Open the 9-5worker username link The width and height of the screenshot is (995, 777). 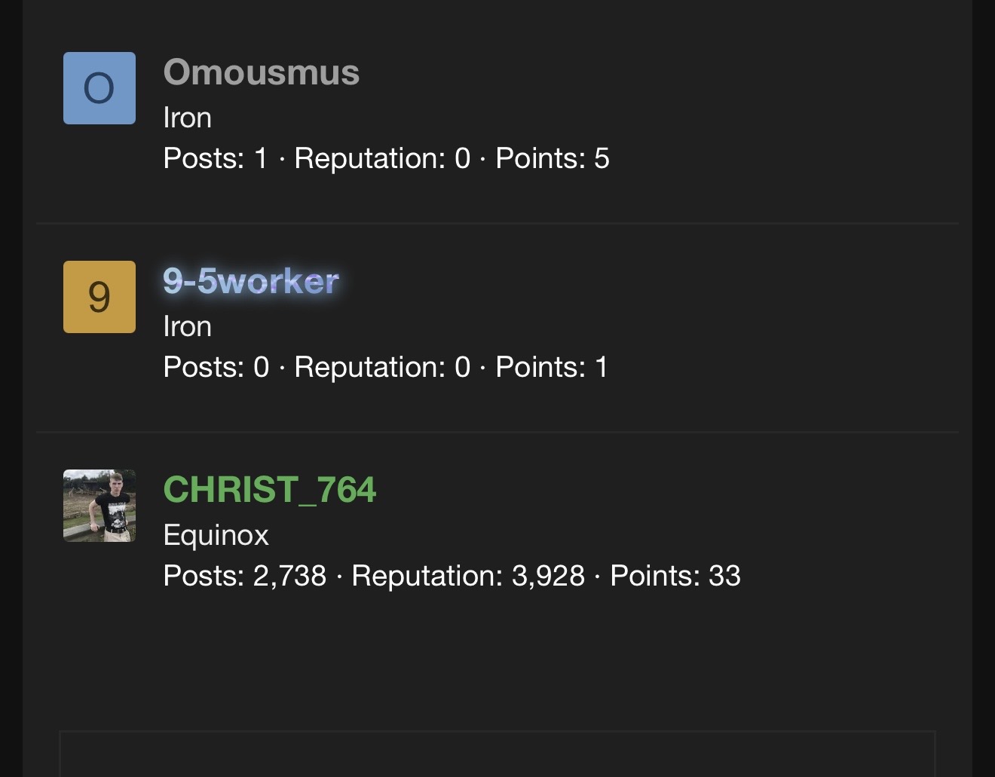pos(251,281)
